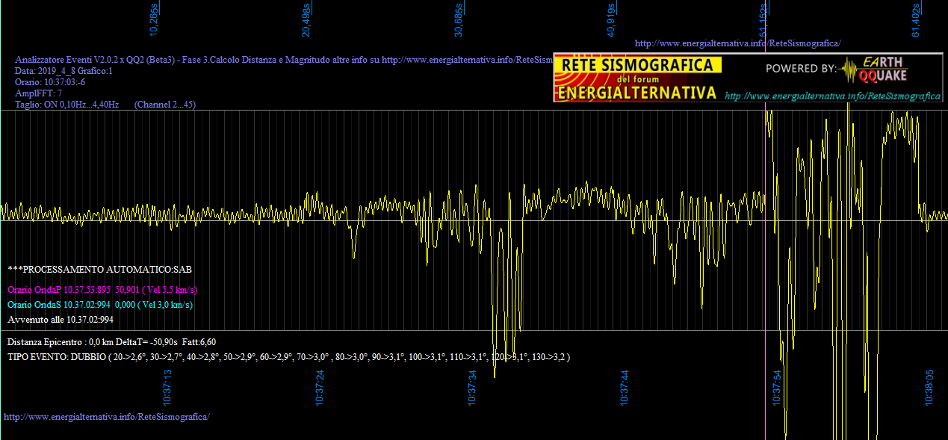The image size is (948, 440).
Task: Select the 20,498s elapsed-time marker
Action: point(306,19)
